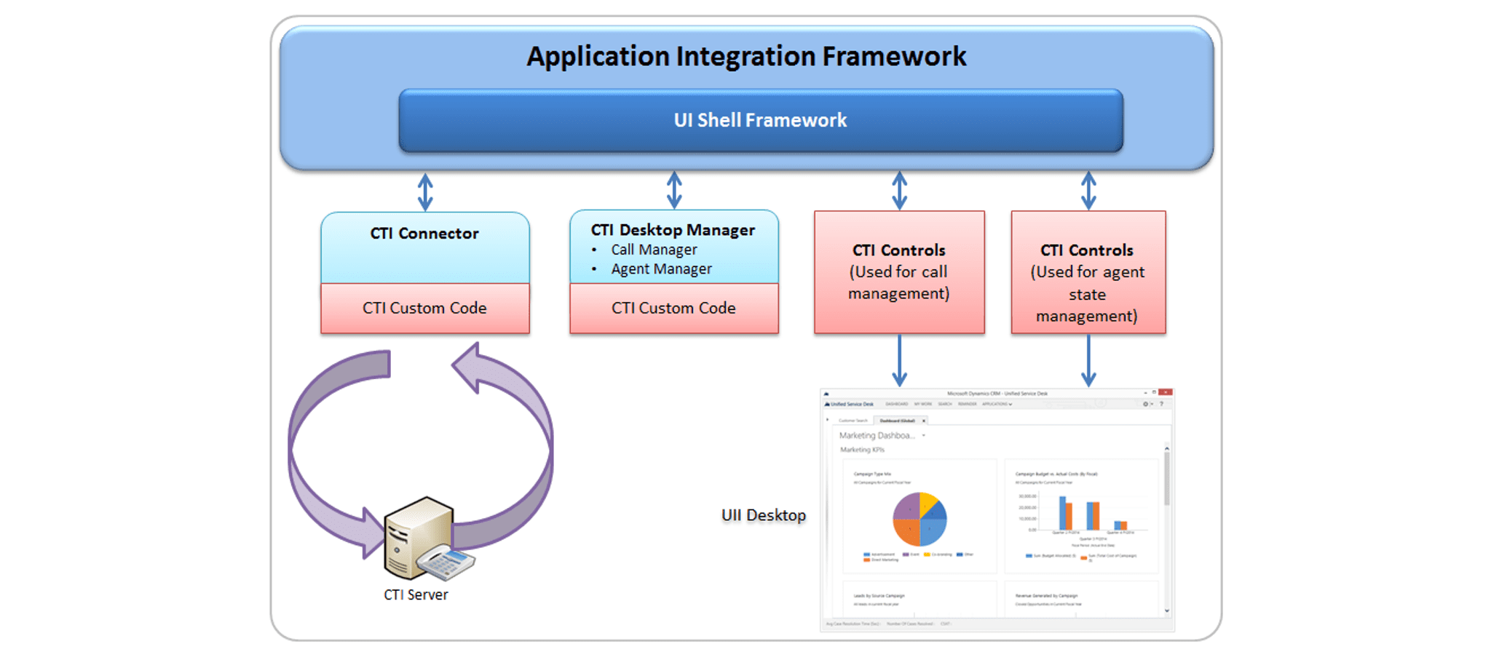Click Number Of Cases Resolved in status bar
1491x660 pixels.
910,624
